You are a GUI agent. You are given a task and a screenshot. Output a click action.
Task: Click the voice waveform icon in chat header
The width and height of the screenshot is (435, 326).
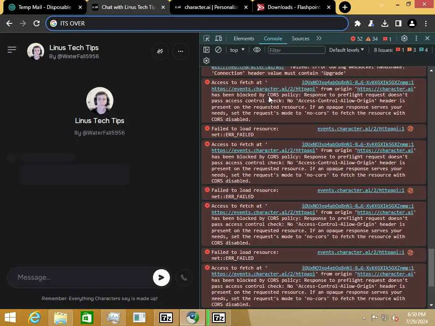(x=160, y=51)
